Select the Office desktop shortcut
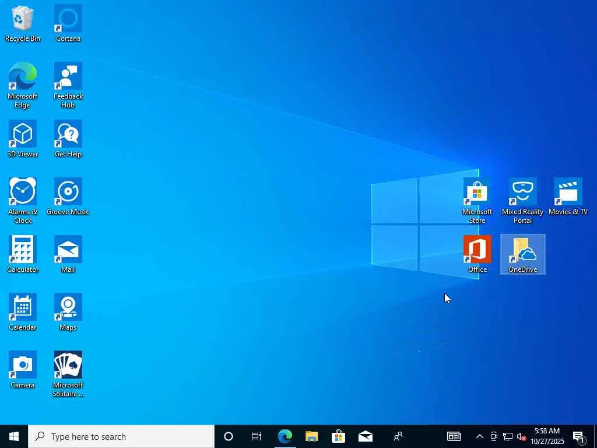The image size is (597, 448). (477, 254)
